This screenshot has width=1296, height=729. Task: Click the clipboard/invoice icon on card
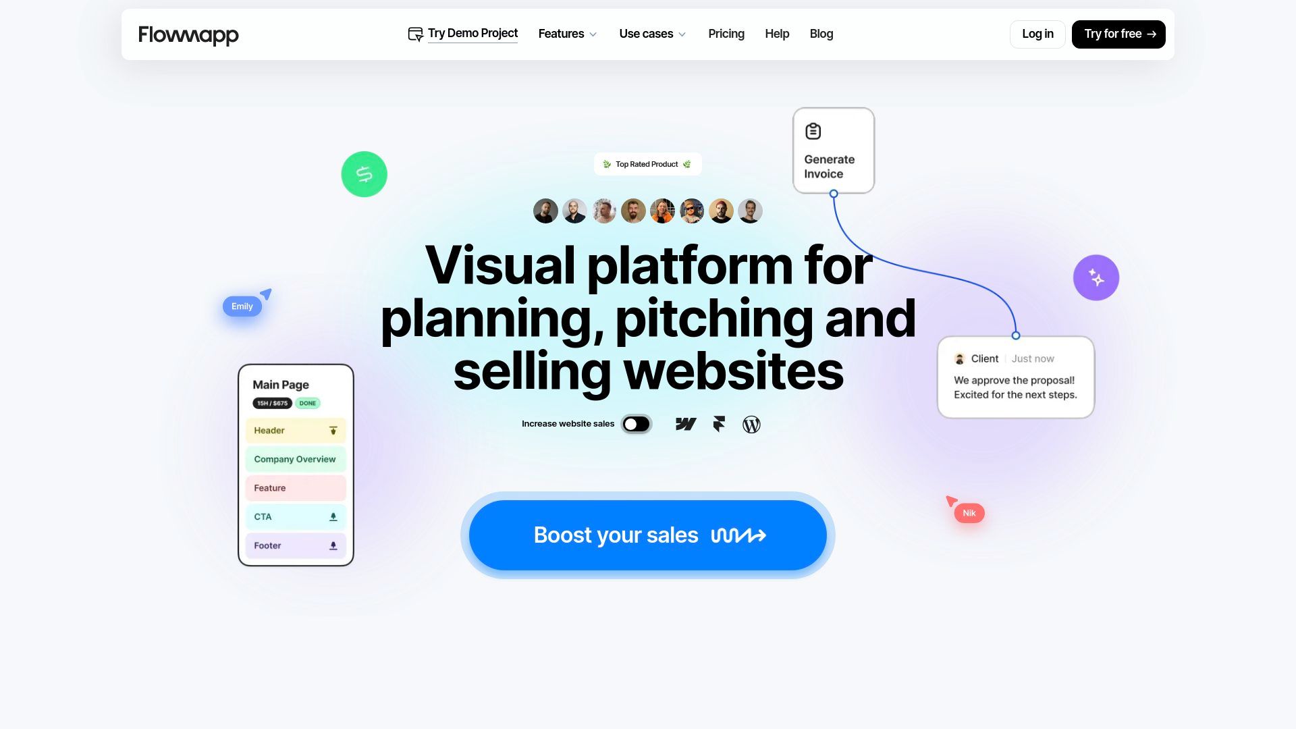(x=813, y=132)
